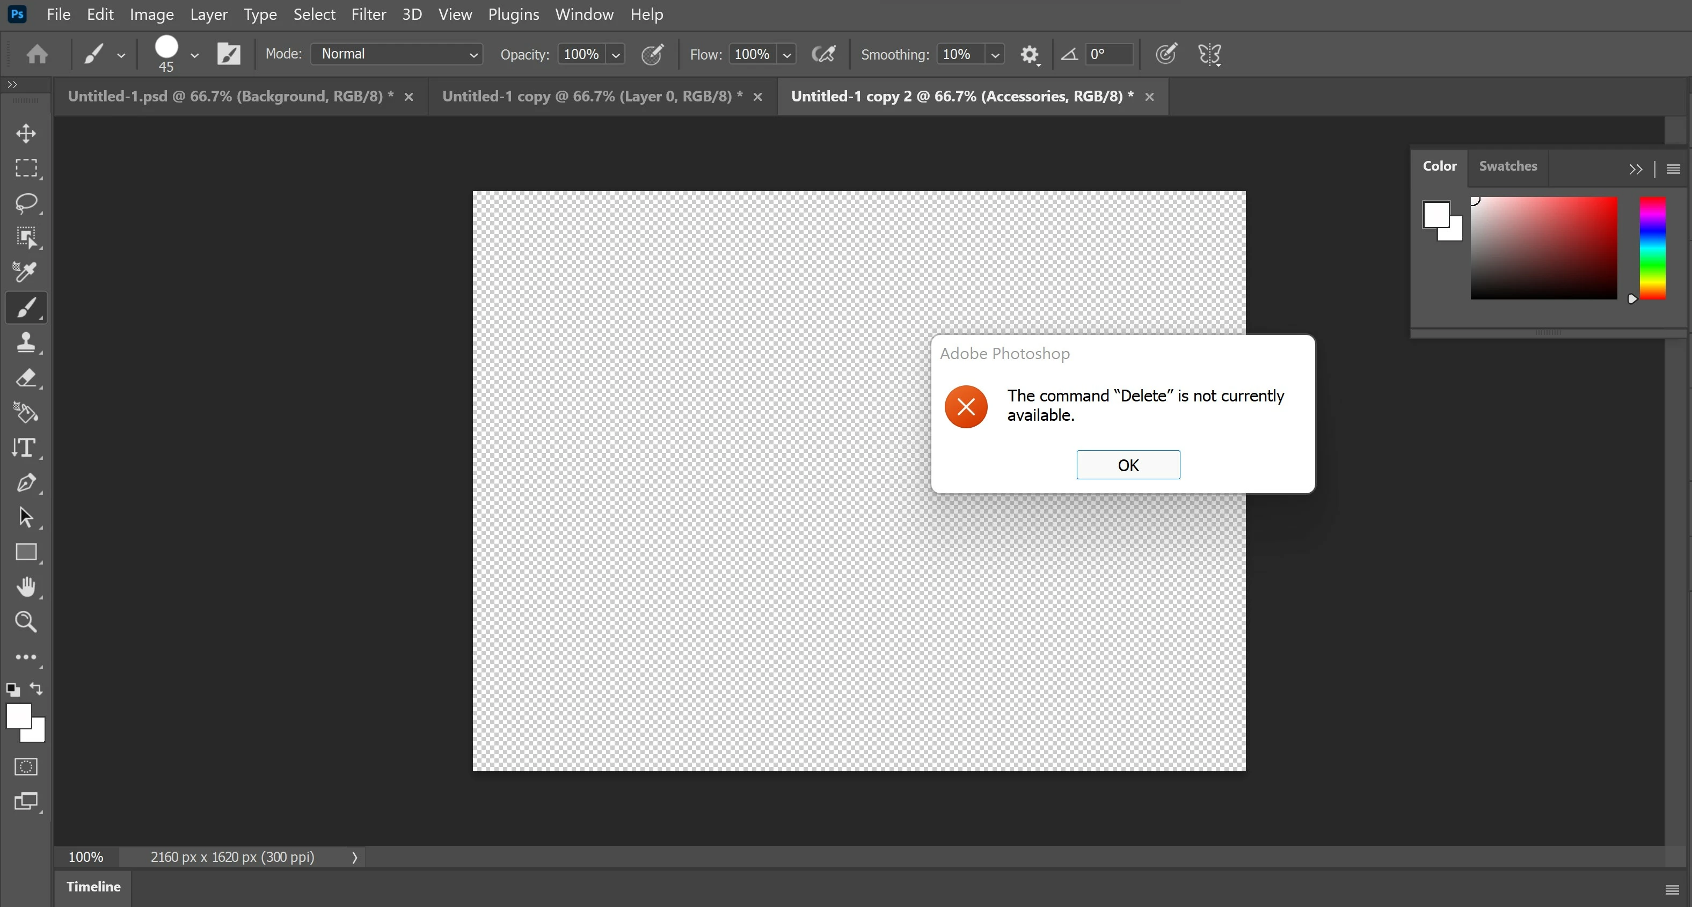Choose the Eraser tool
This screenshot has height=907, width=1692.
pyautogui.click(x=26, y=378)
